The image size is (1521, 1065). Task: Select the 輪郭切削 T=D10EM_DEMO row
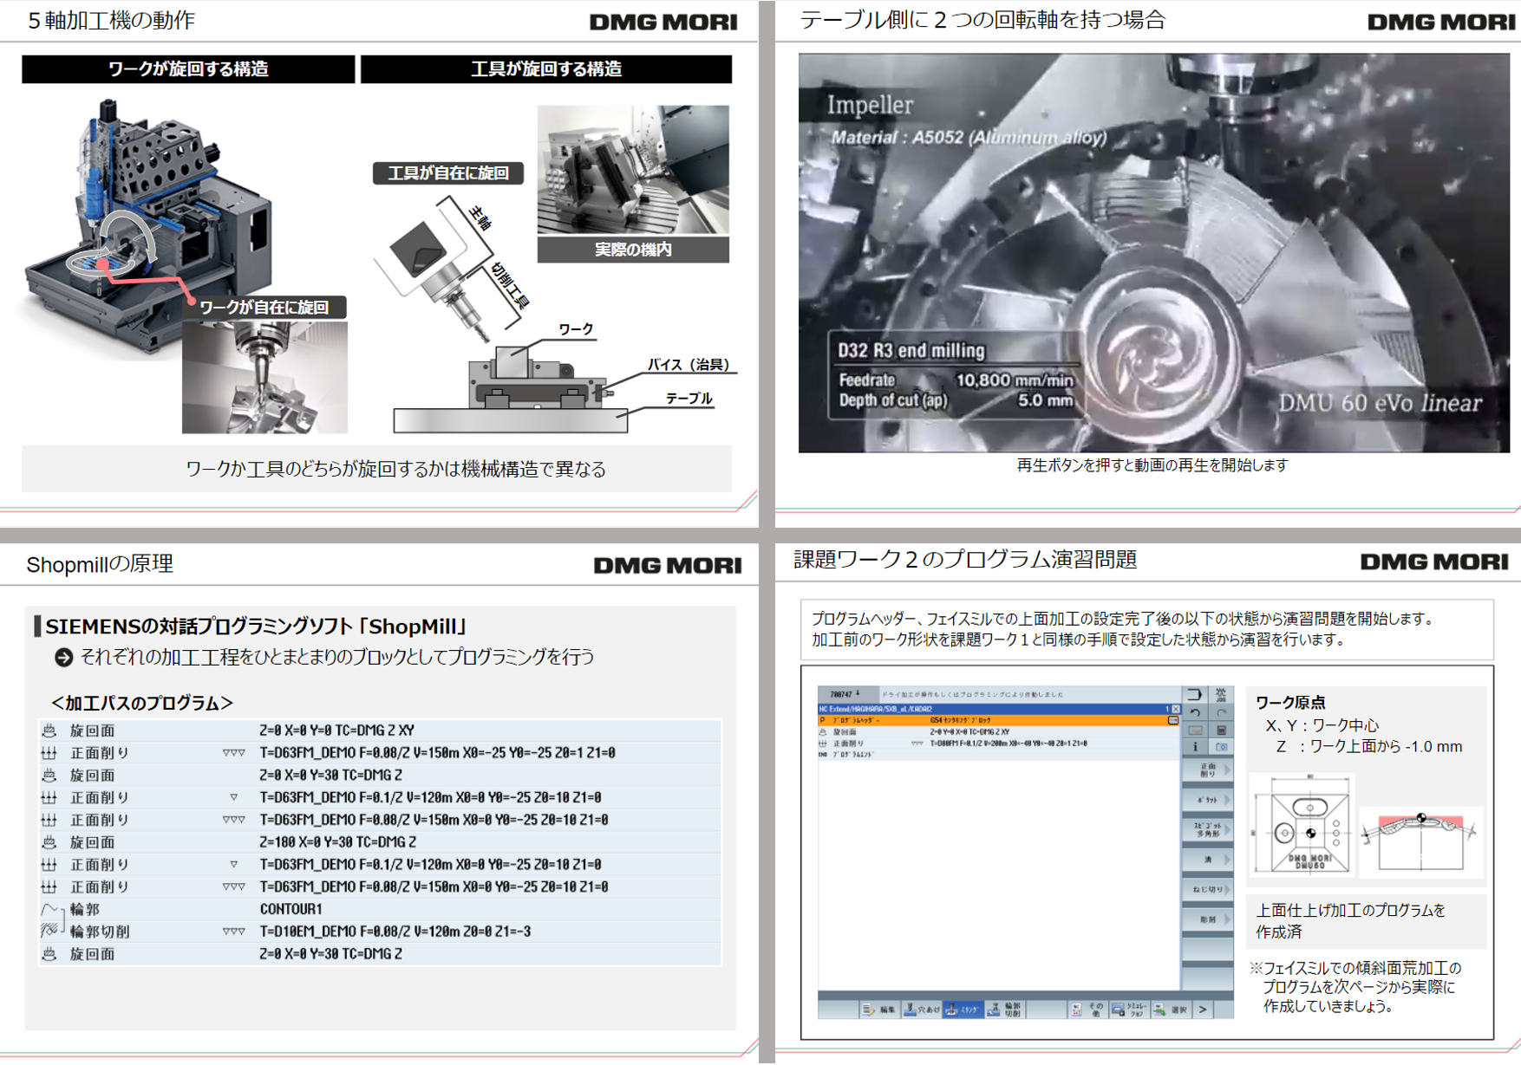(x=381, y=932)
